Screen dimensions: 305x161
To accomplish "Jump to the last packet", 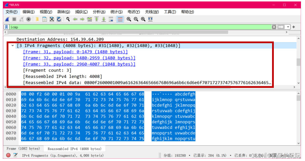I will (104, 19).
